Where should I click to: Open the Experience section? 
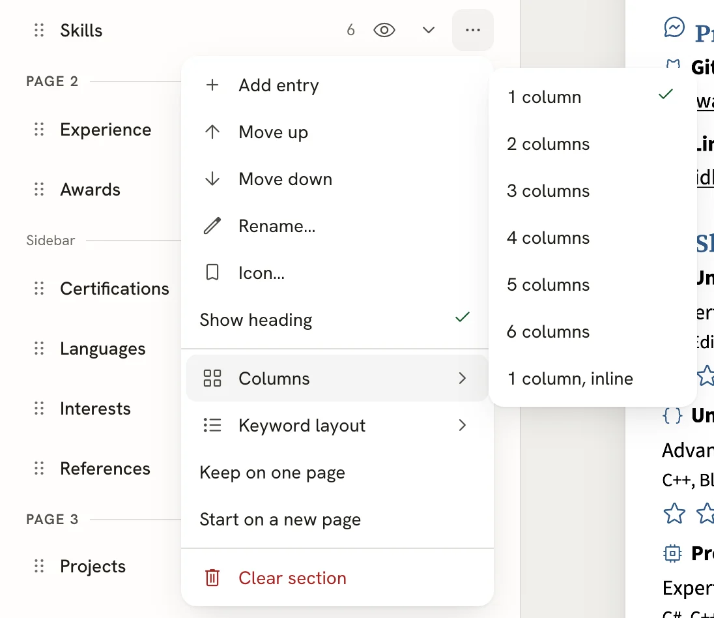[x=106, y=130]
